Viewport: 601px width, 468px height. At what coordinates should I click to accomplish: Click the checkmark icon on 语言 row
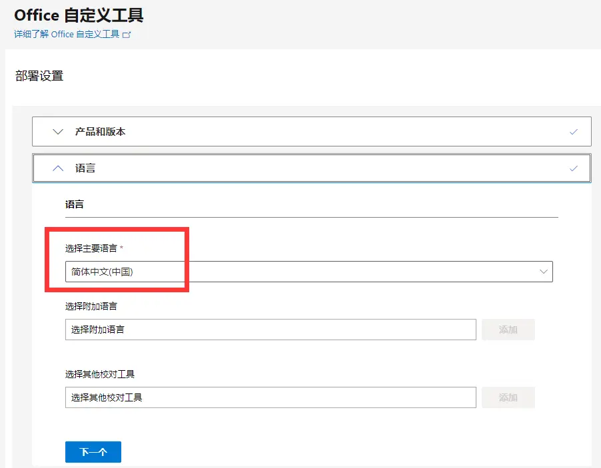pos(574,168)
